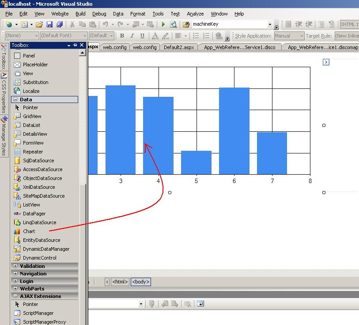The height and width of the screenshot is (325, 359).
Task: Click the font foreground color button
Action: pyautogui.click(x=155, y=36)
